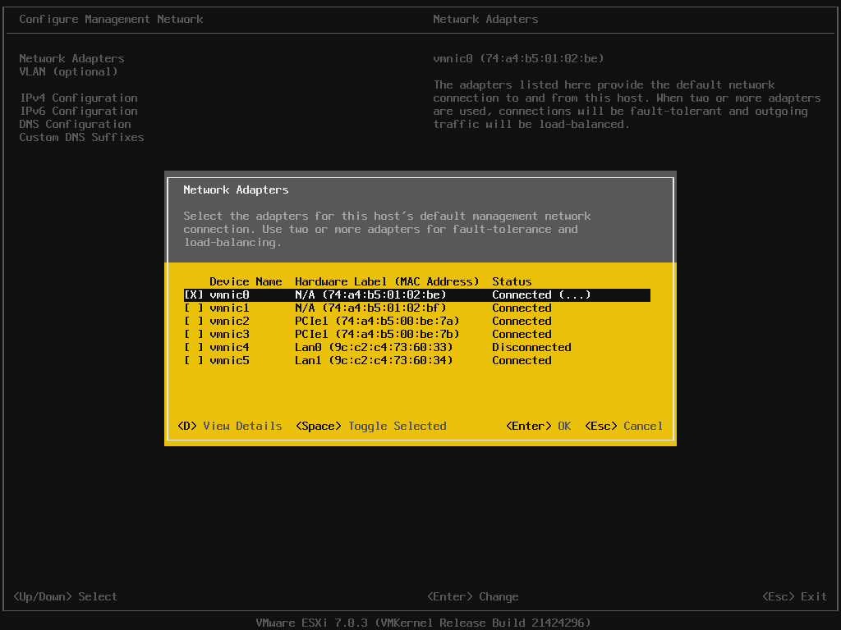Open IPv4 Configuration menu item
The image size is (841, 630).
coord(78,98)
